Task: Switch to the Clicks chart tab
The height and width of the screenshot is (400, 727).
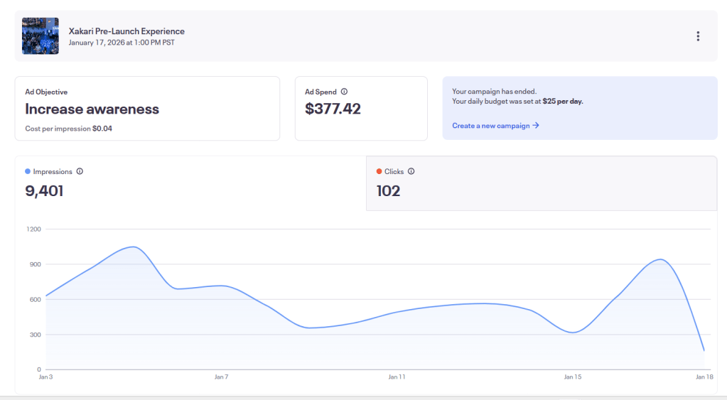Action: (x=541, y=183)
